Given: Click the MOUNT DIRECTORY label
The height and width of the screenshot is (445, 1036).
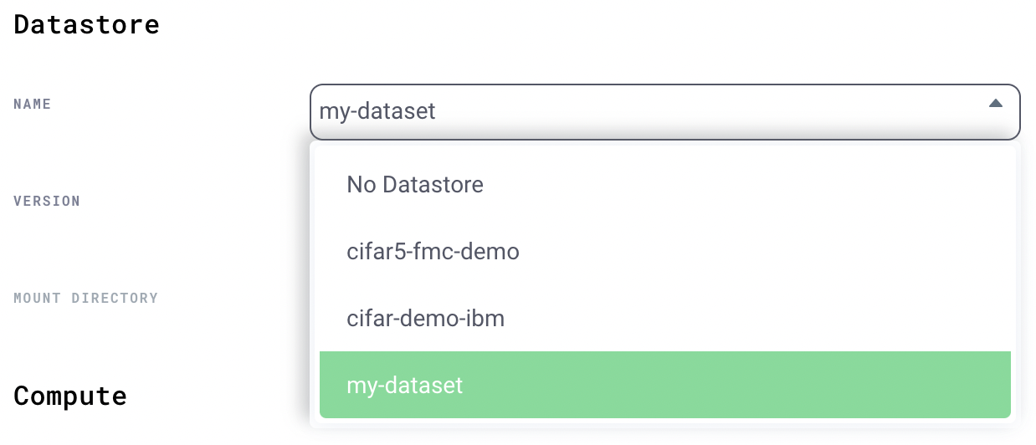Looking at the screenshot, I should (x=85, y=299).
